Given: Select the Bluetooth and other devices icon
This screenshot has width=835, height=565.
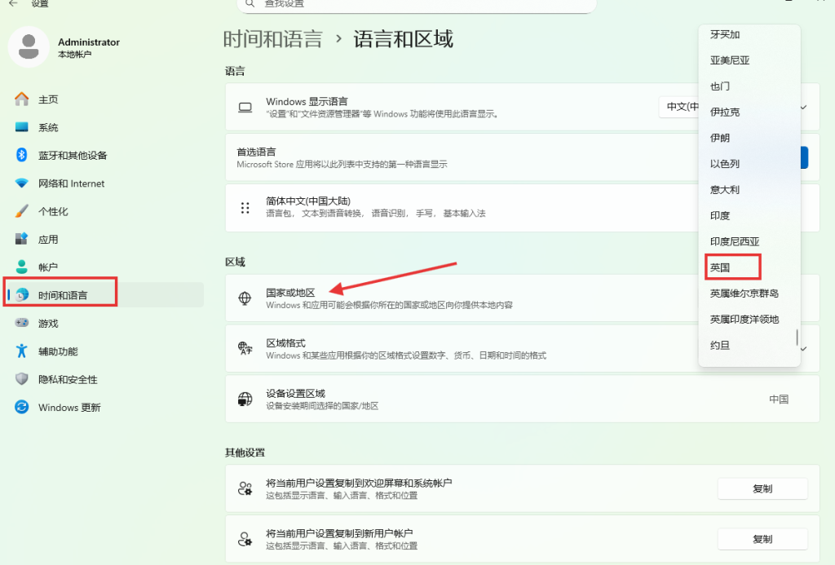Looking at the screenshot, I should pyautogui.click(x=22, y=155).
